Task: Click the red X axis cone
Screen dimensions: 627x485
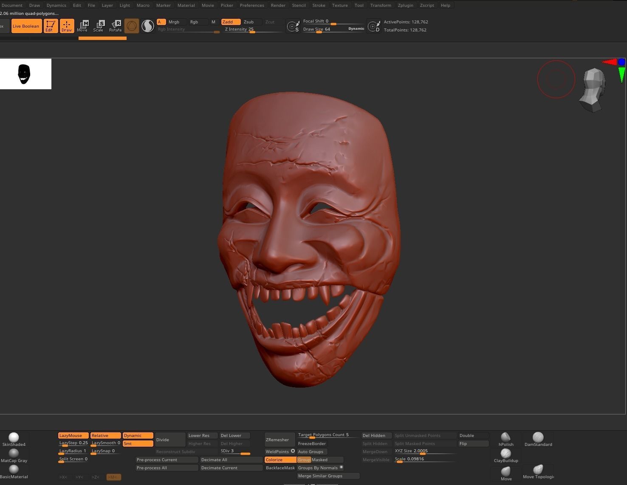Action: (x=610, y=62)
